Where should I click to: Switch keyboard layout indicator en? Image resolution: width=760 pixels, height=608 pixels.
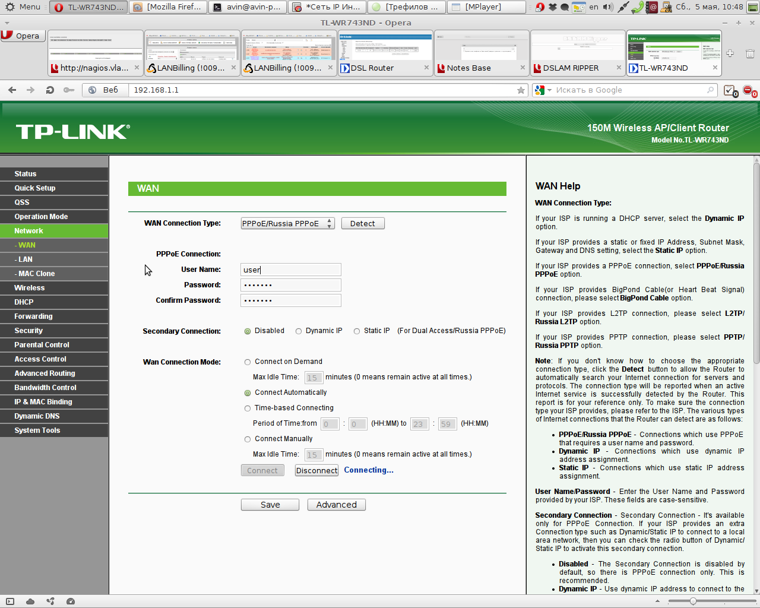594,7
